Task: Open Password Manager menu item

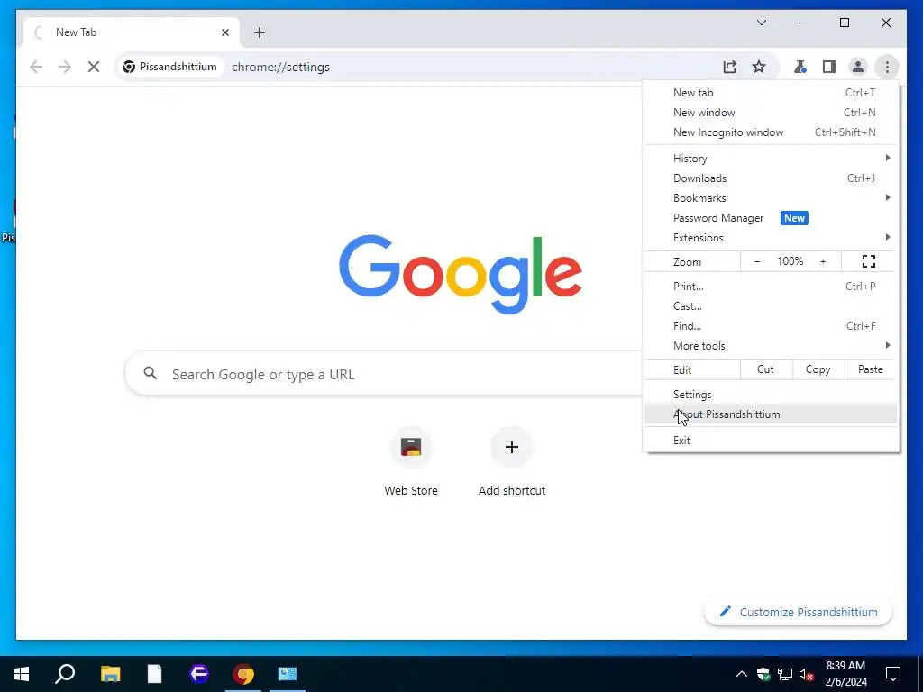Action: pyautogui.click(x=771, y=218)
